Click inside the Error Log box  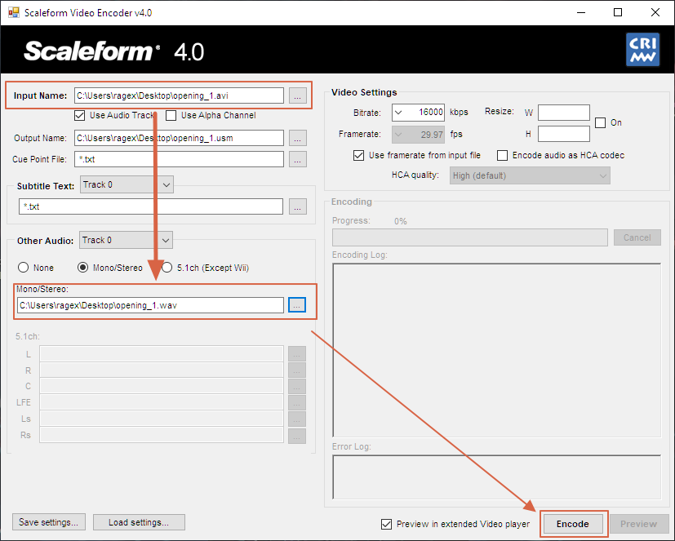click(496, 477)
